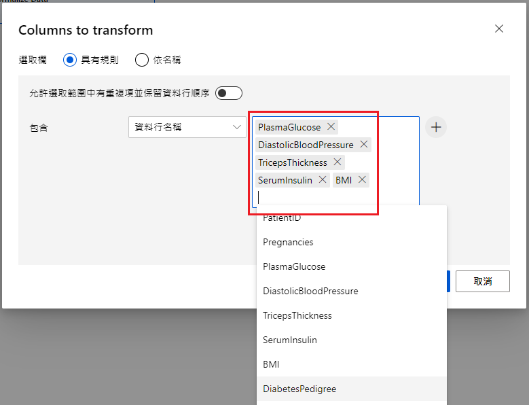Remove the SerumInsulin tag

[323, 179]
